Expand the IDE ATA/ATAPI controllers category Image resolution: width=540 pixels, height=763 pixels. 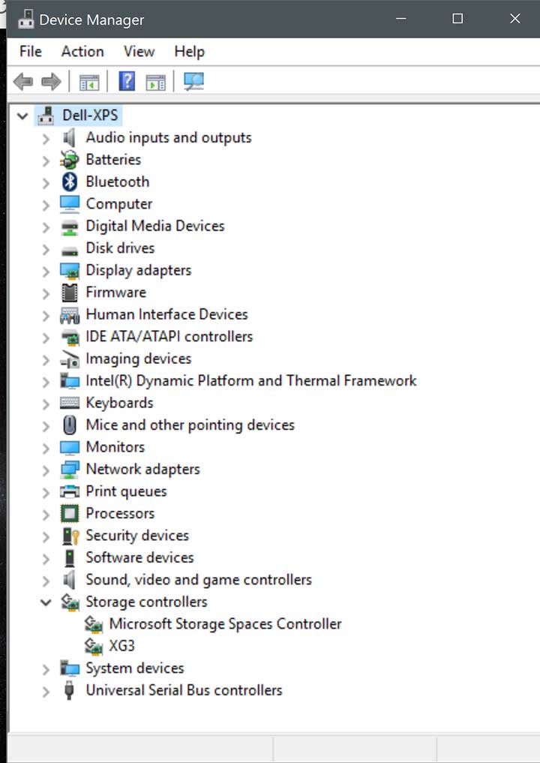click(x=46, y=338)
